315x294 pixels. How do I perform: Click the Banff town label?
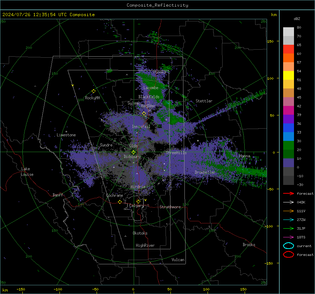point(58,195)
